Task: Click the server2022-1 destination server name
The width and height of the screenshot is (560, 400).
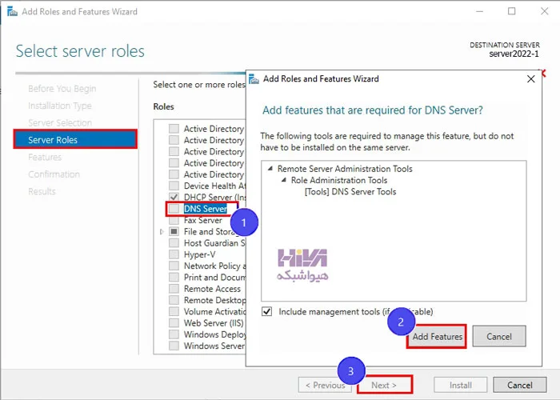Action: pyautogui.click(x=514, y=54)
